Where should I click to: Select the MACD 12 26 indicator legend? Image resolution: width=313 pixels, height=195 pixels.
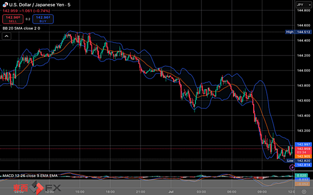point(30,176)
